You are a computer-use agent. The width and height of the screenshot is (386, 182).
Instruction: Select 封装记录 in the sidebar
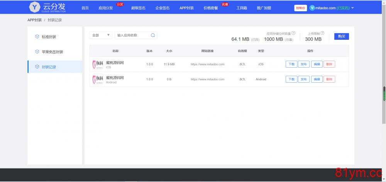[49, 67]
